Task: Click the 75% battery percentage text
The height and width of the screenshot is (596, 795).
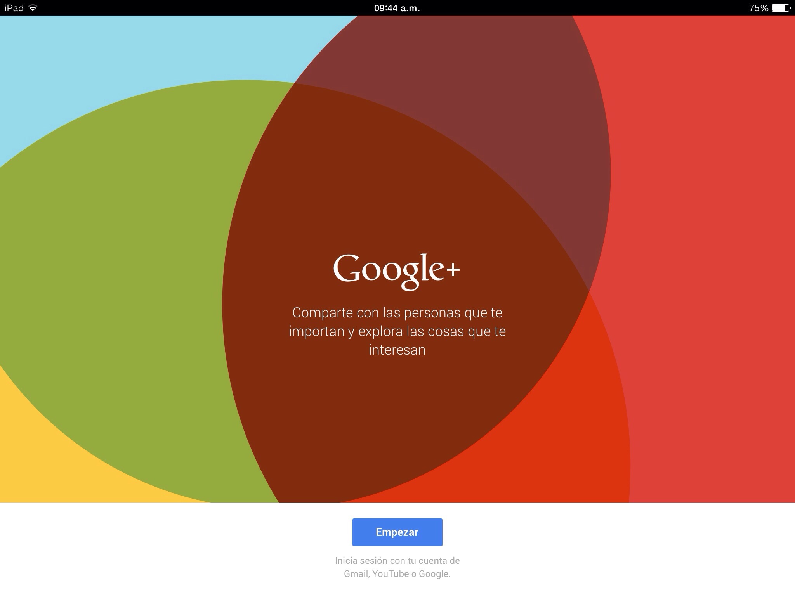Action: pyautogui.click(x=759, y=8)
